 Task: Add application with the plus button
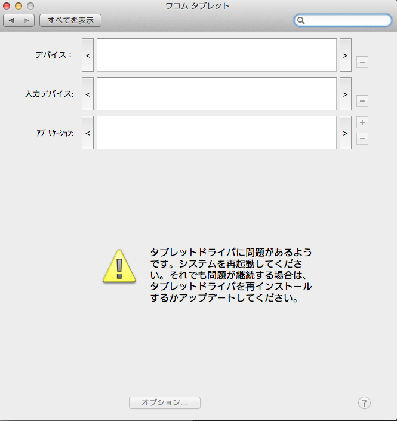[362, 122]
